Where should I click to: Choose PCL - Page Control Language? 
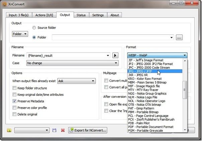[x=155, y=116]
